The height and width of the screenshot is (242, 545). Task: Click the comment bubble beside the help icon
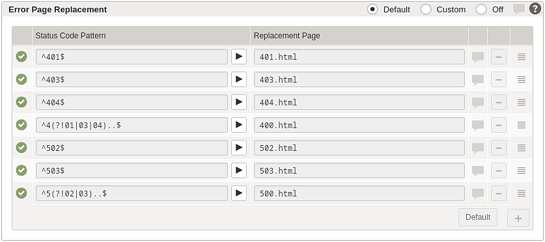click(519, 9)
